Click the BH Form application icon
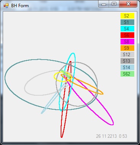The image size is (140, 145). pyautogui.click(x=6, y=6)
